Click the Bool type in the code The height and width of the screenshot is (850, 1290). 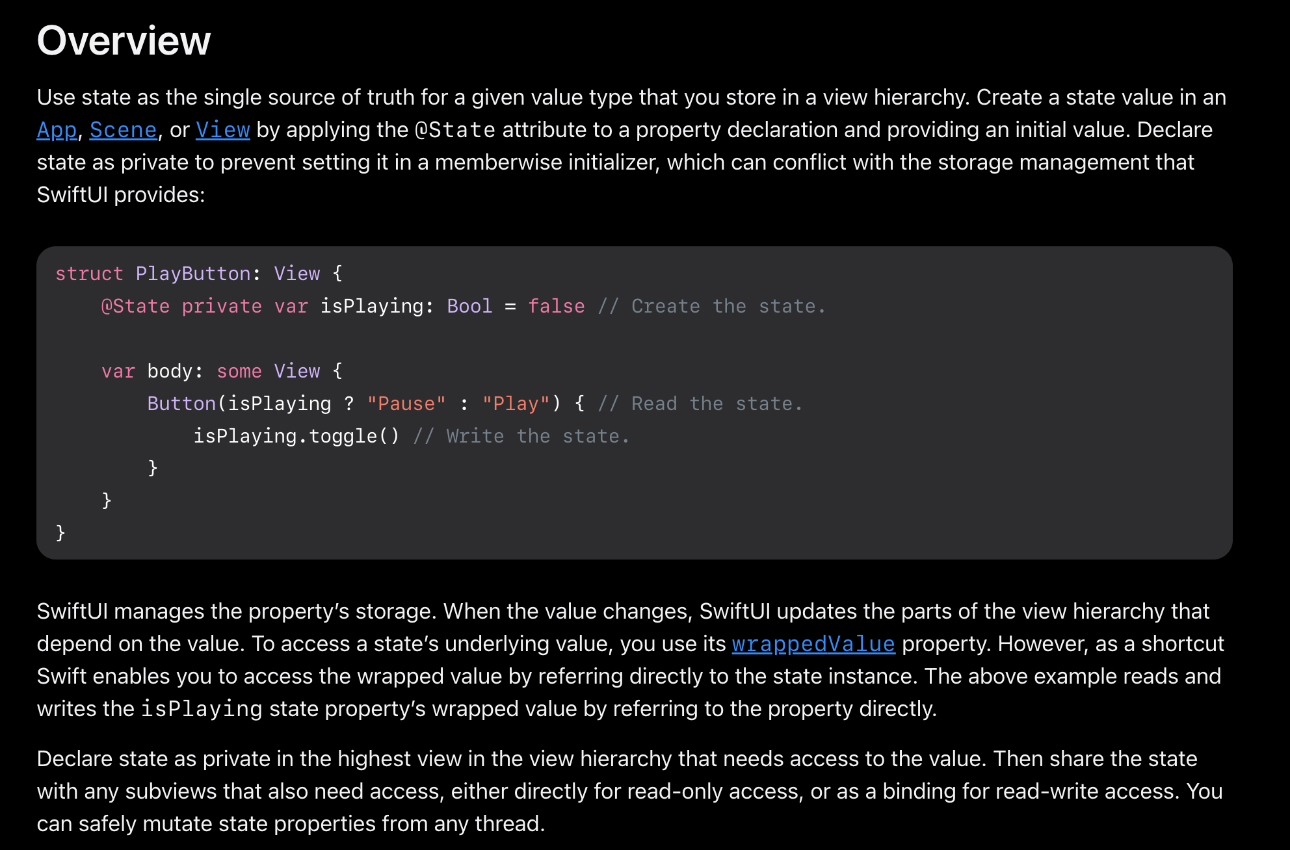point(469,306)
